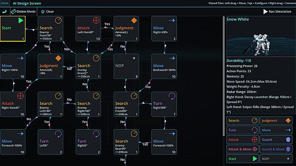Open Search Enemy Front10° tile
The width and height of the screenshot is (296, 166).
(x=50, y=29)
